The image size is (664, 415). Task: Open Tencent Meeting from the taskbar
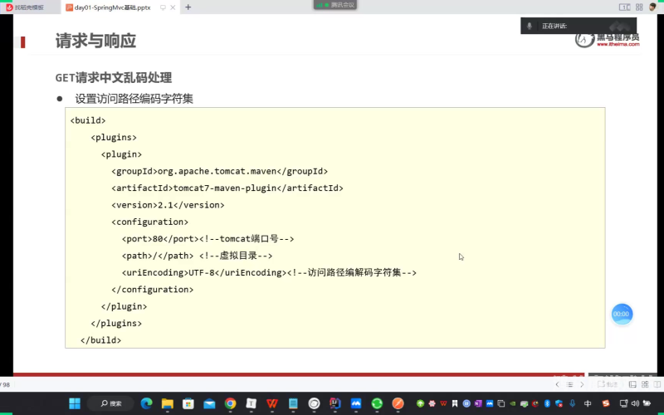(356, 403)
